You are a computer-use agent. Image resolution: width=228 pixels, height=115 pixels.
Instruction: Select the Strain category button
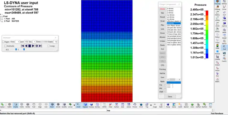(x=162, y=21)
